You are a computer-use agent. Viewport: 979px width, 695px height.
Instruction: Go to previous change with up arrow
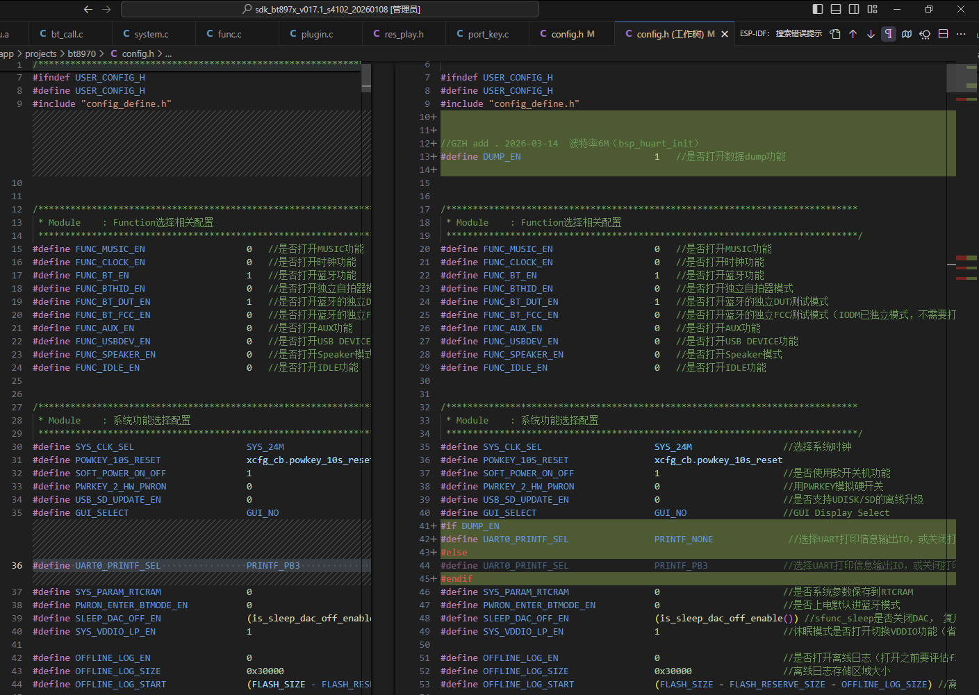click(x=853, y=34)
